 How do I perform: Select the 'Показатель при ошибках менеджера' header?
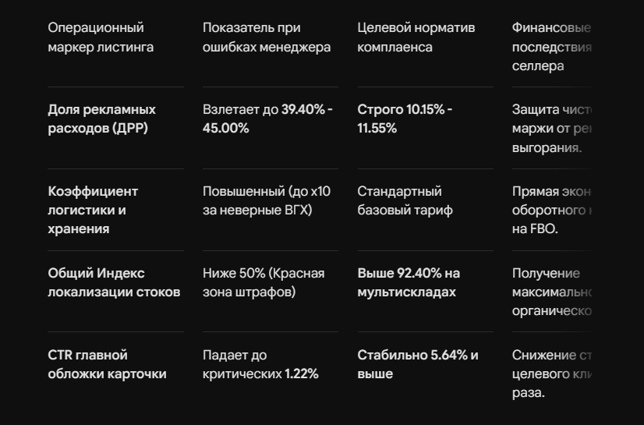point(267,37)
